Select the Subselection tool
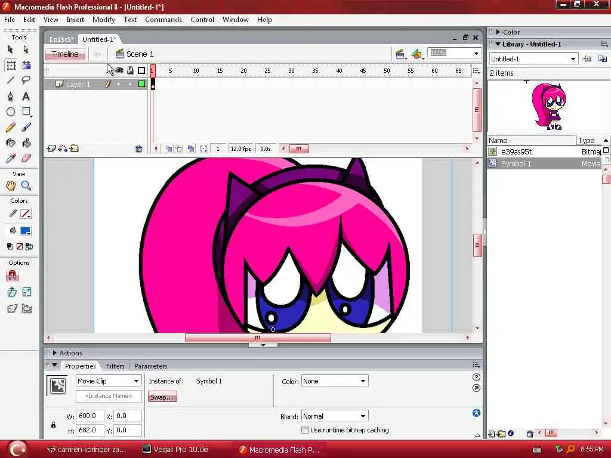This screenshot has width=611, height=458. coord(26,49)
